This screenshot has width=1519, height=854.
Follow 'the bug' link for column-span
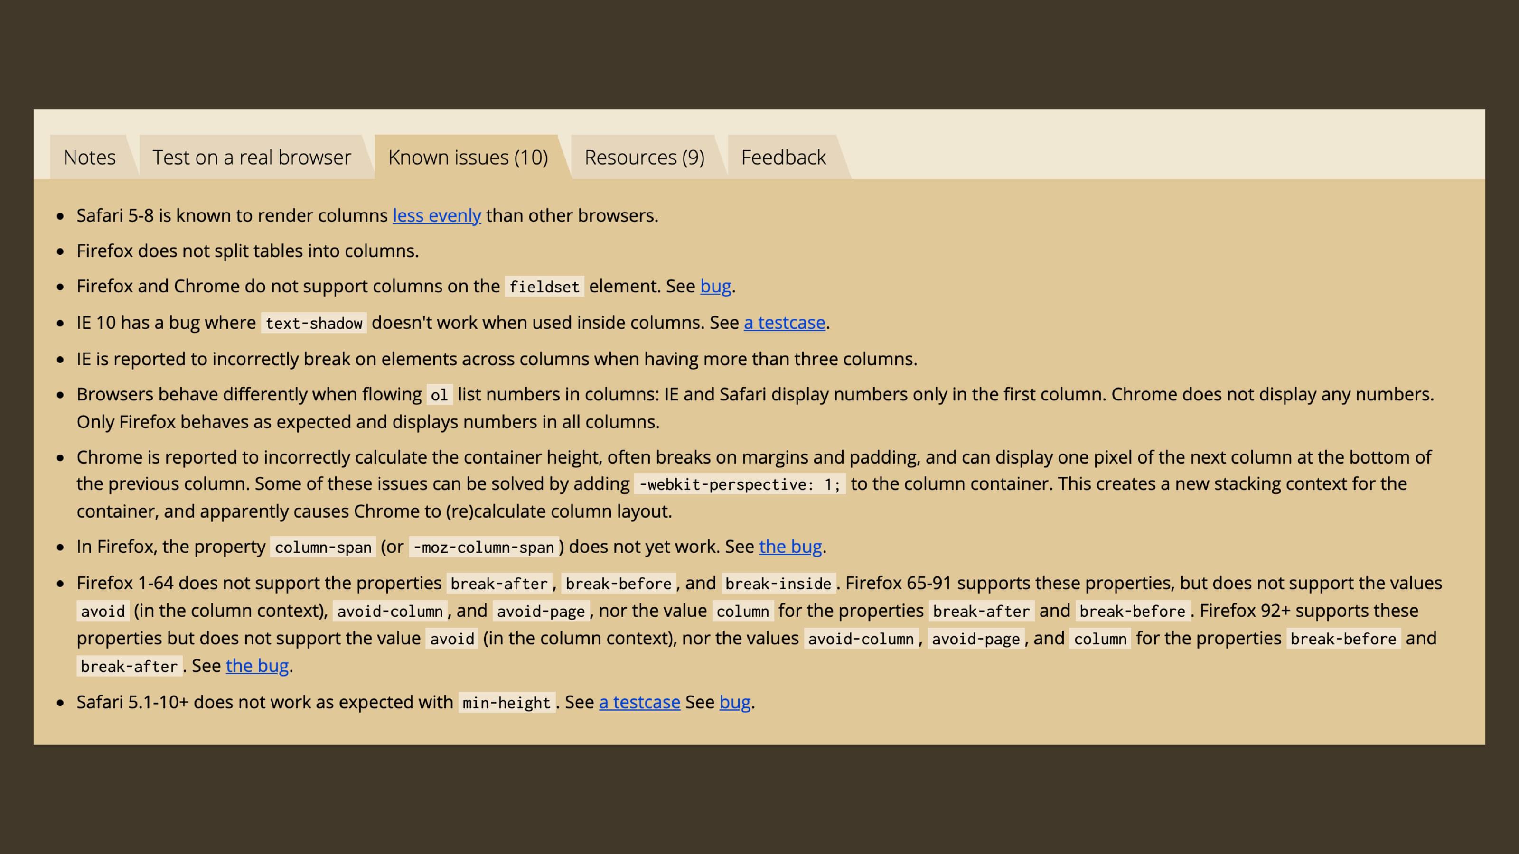[x=790, y=547]
